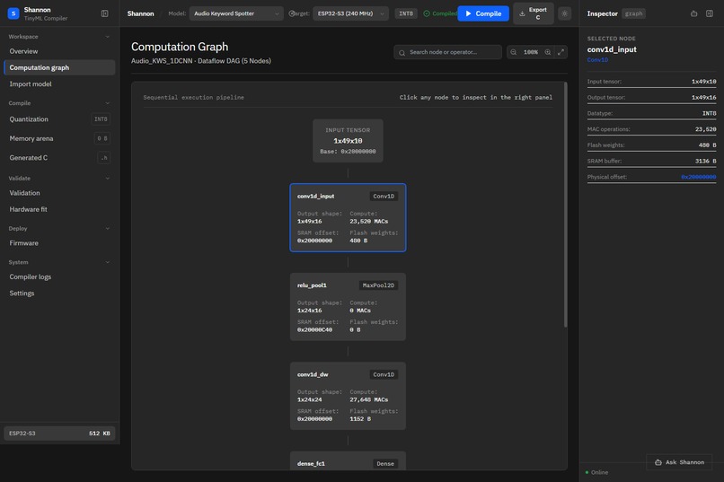Open Overview in sidebar
This screenshot has width=724, height=482.
(59, 51)
